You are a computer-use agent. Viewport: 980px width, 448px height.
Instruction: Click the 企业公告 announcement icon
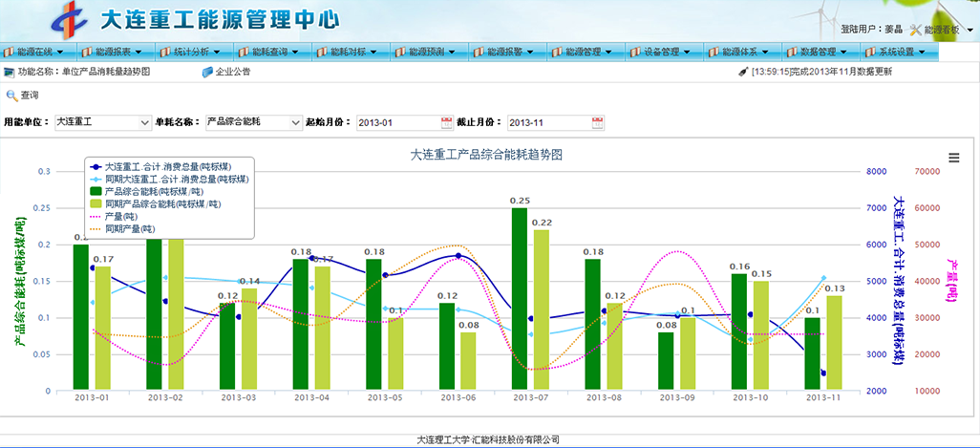coord(207,72)
